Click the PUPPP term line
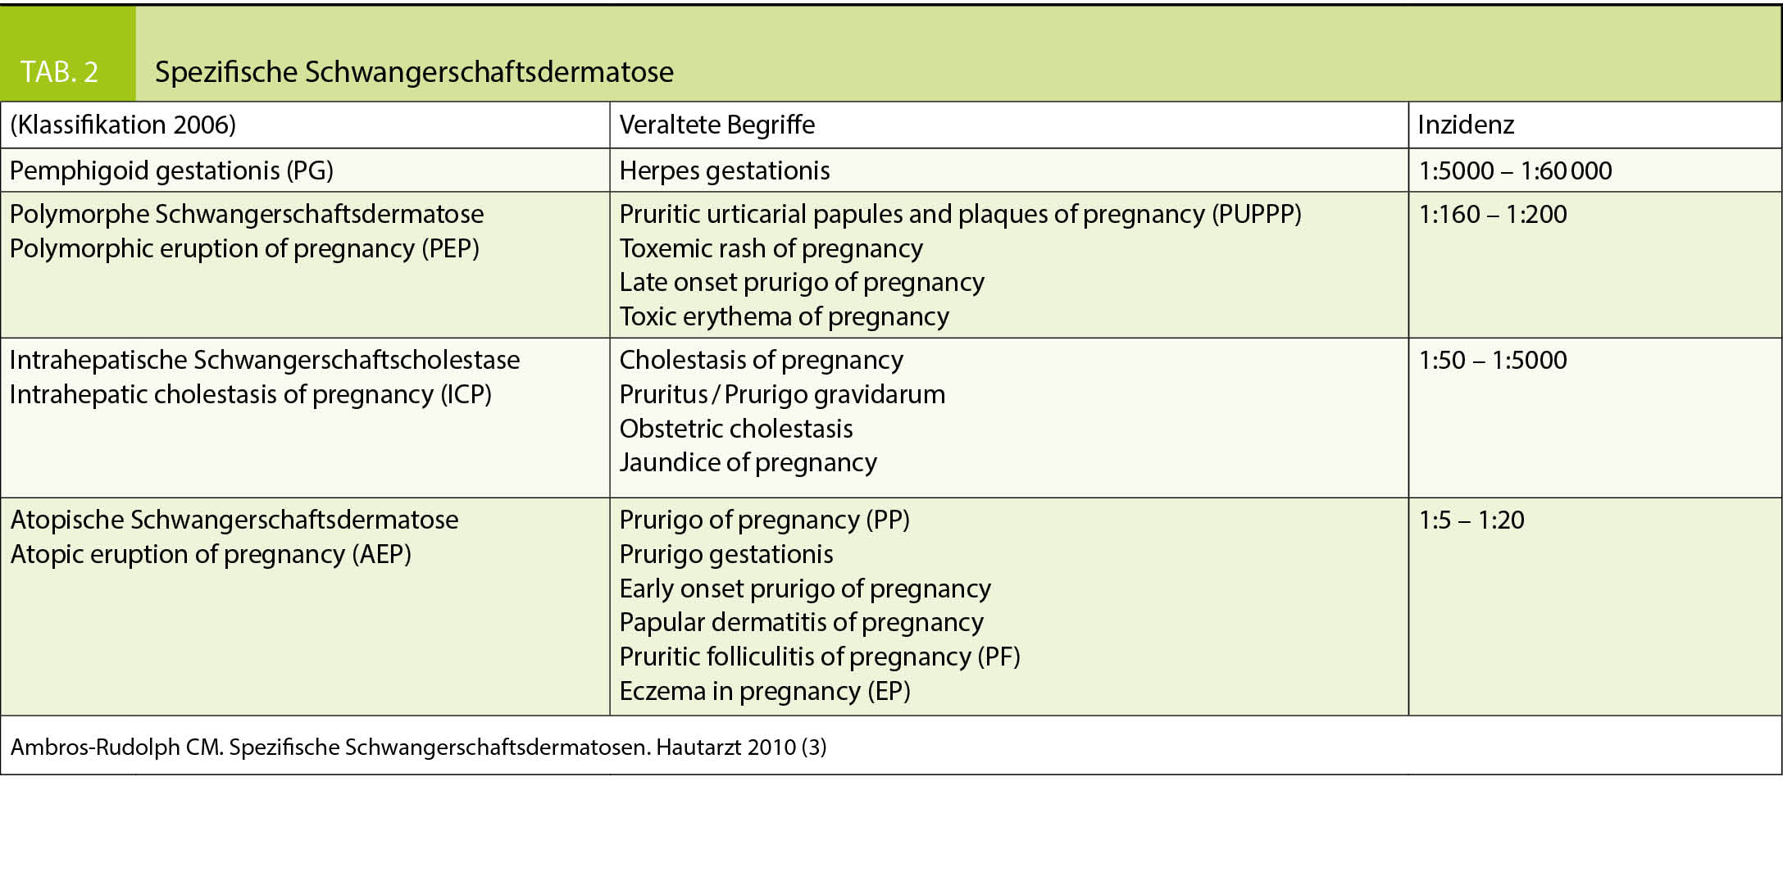This screenshot has width=1783, height=886. [960, 214]
